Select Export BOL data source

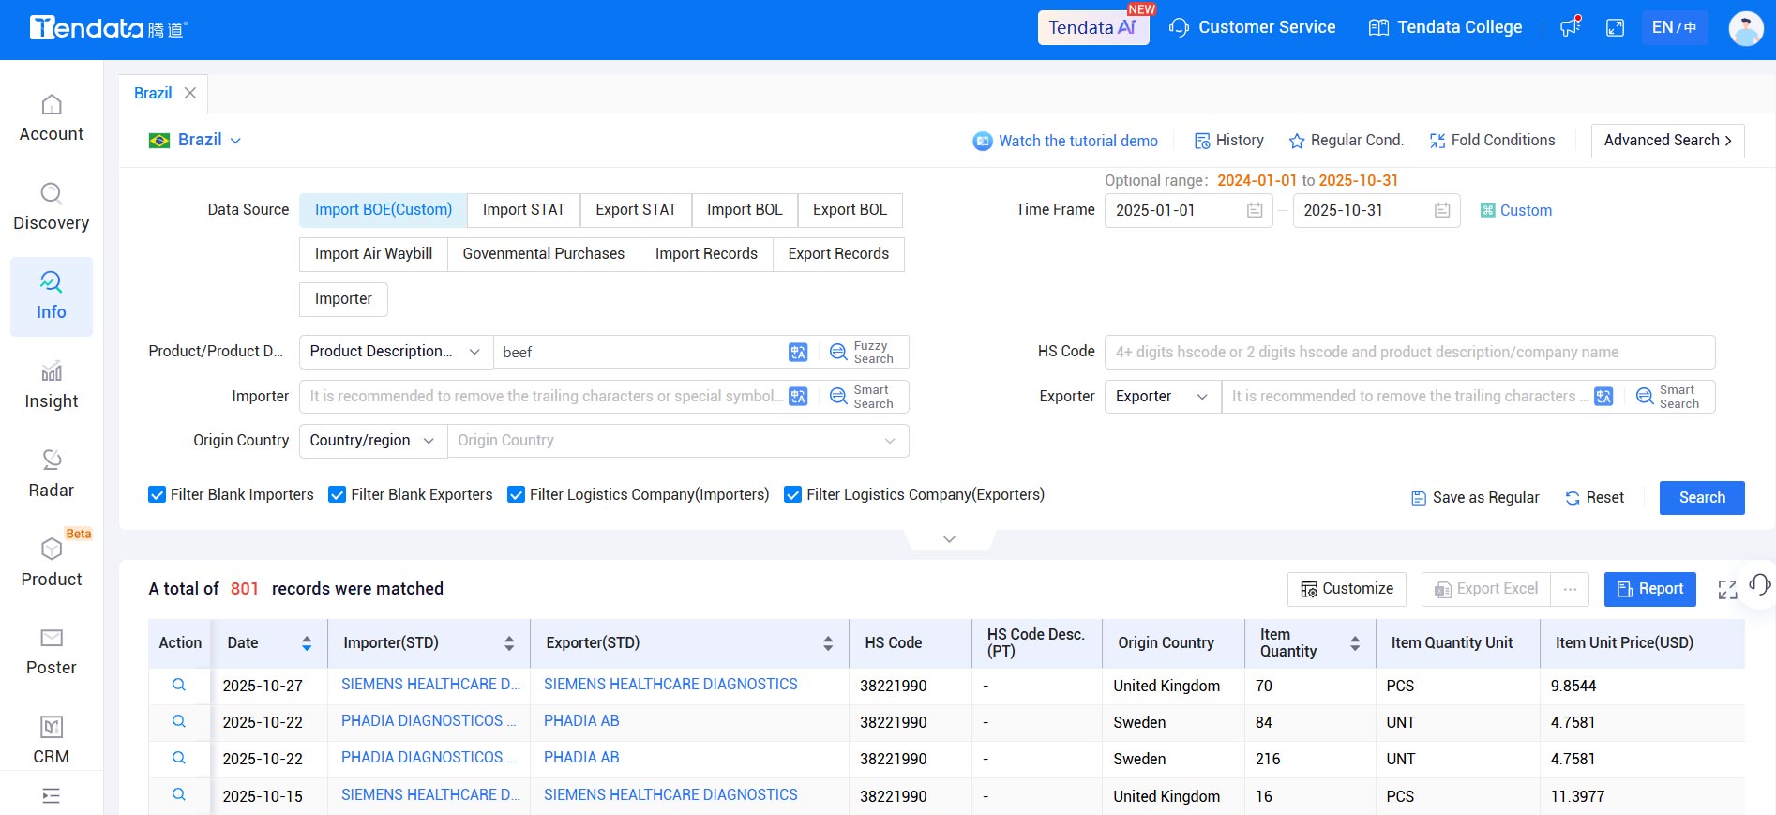[850, 210]
